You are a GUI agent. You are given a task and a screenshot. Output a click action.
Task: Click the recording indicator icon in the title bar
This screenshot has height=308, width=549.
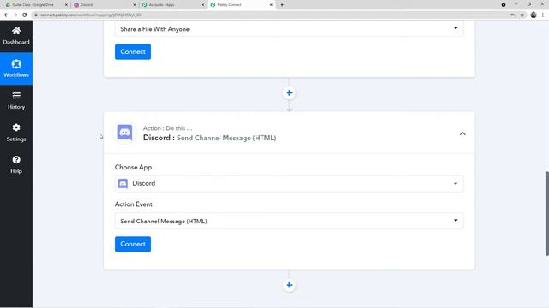tap(504, 5)
